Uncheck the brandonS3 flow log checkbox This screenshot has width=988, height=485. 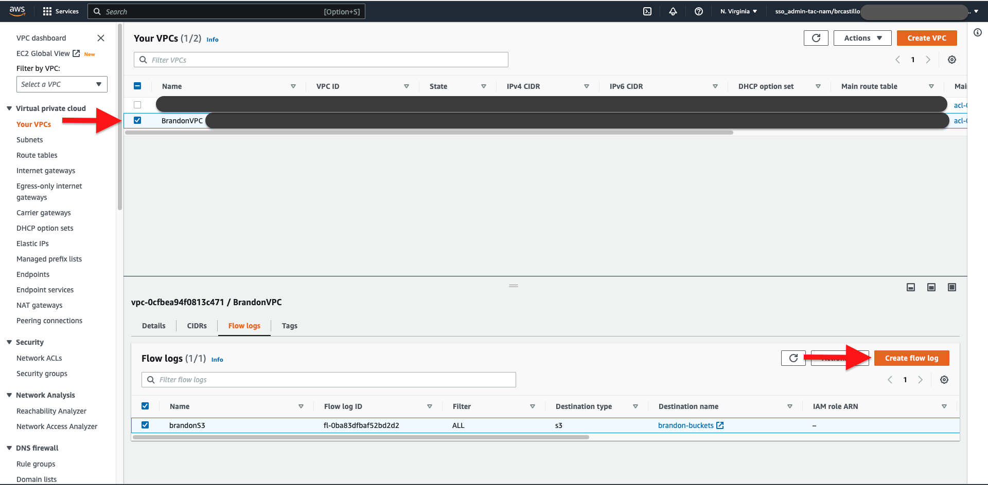[x=146, y=425]
